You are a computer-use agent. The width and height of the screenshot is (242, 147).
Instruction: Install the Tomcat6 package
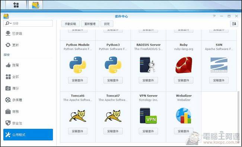[x=78, y=131]
